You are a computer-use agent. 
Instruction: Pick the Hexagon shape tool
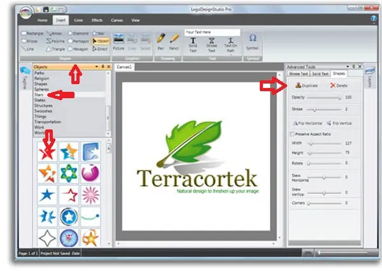(x=78, y=49)
